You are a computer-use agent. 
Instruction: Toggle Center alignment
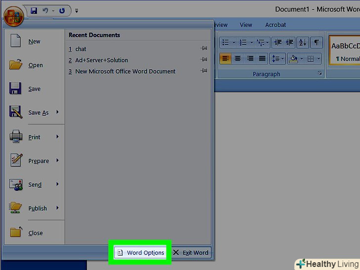[x=238, y=58]
